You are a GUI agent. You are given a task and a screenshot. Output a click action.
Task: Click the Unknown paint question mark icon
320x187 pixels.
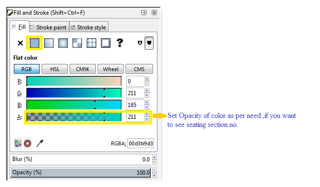tap(120, 43)
